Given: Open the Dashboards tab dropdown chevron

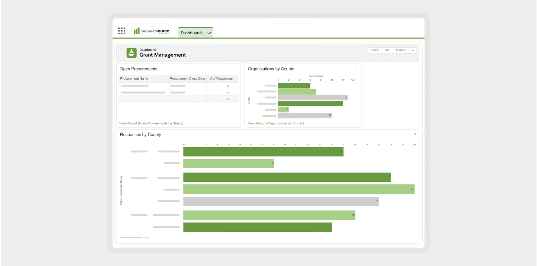Looking at the screenshot, I should (x=209, y=33).
